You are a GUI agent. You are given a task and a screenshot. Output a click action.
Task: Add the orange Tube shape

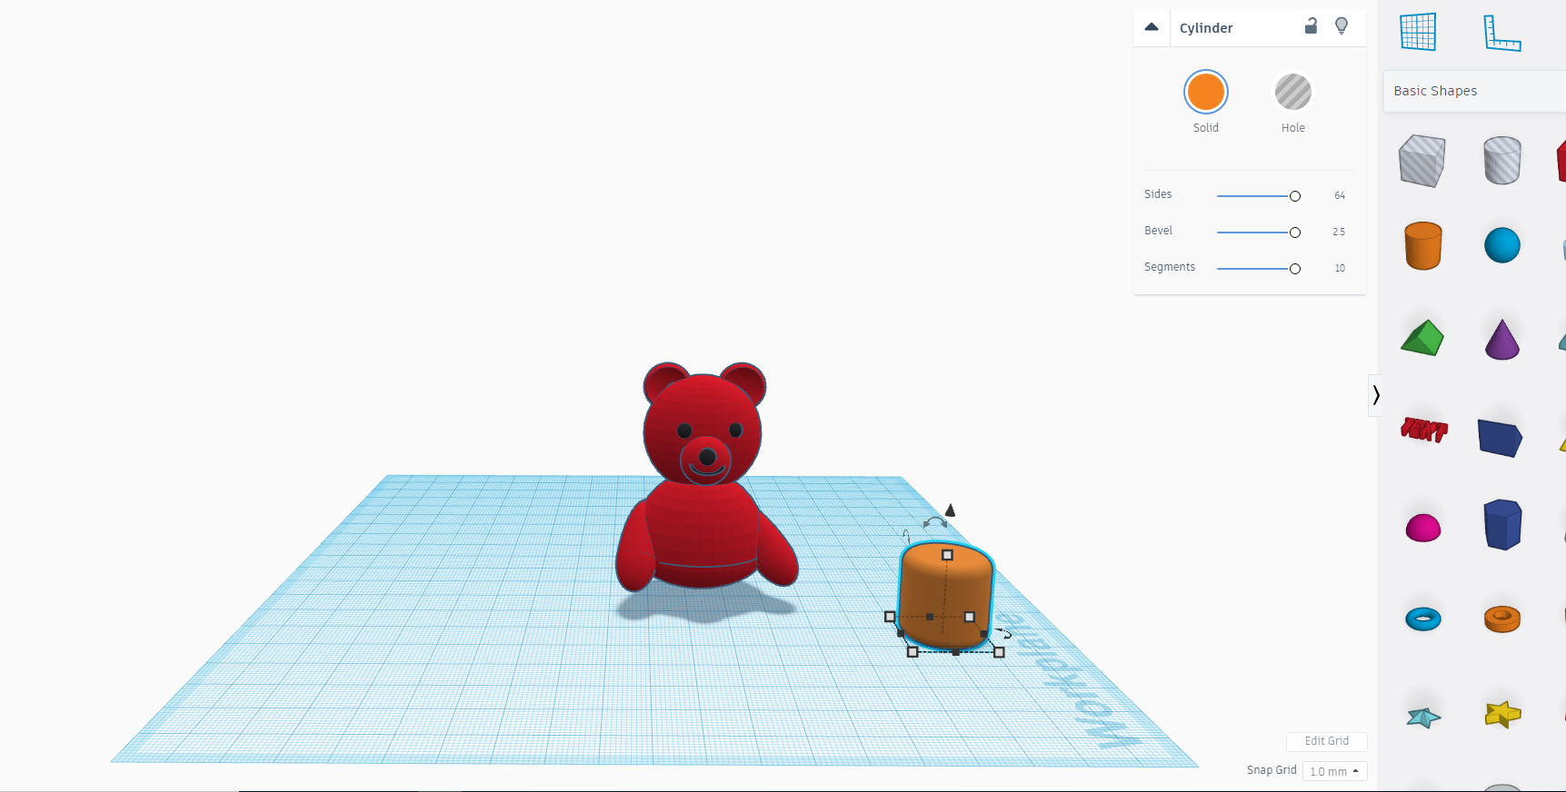[1501, 619]
